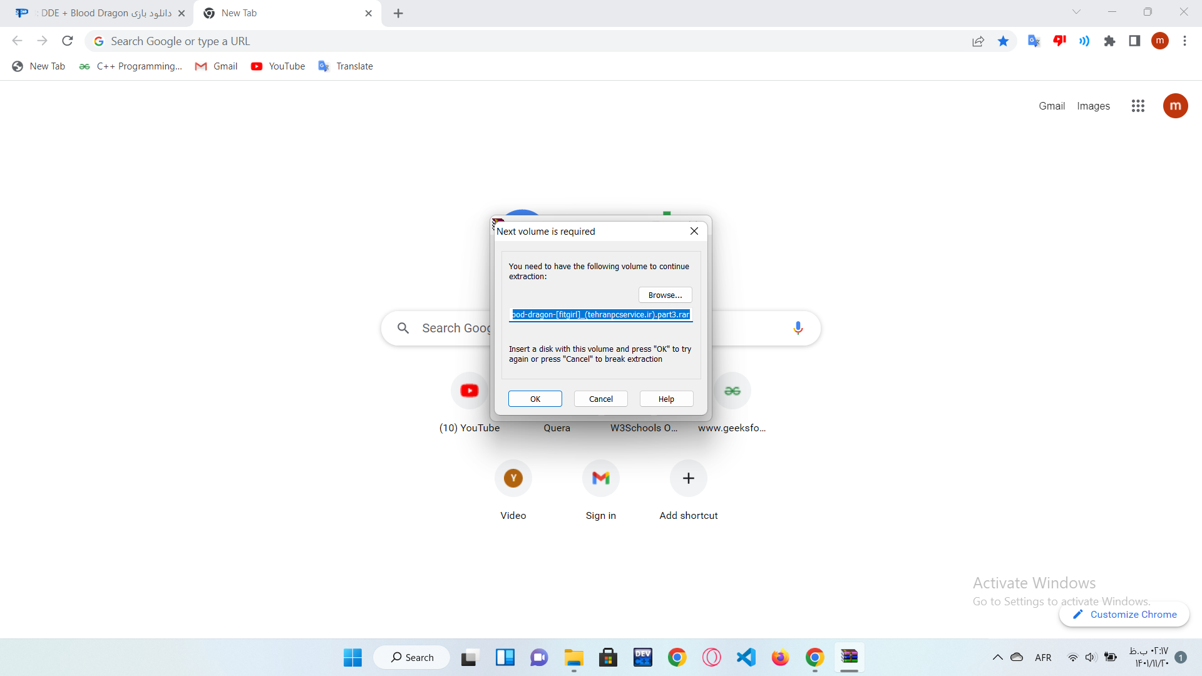Click the part3.rar volume path field

600,314
